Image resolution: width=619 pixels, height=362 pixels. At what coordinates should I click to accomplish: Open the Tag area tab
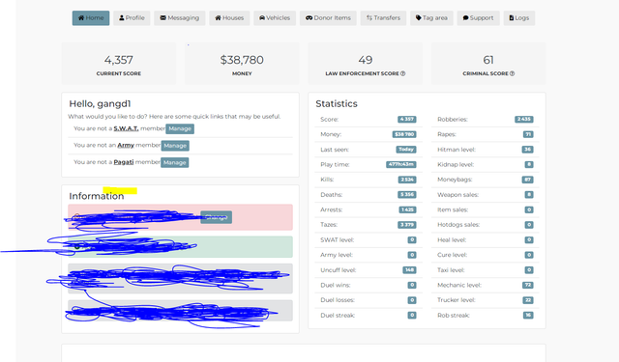pyautogui.click(x=431, y=18)
